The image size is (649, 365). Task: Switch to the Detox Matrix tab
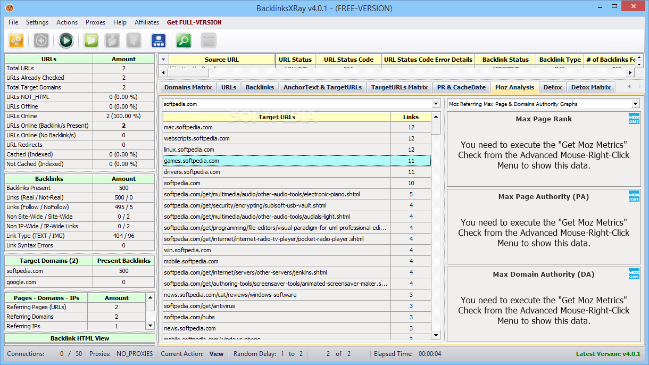pyautogui.click(x=591, y=87)
